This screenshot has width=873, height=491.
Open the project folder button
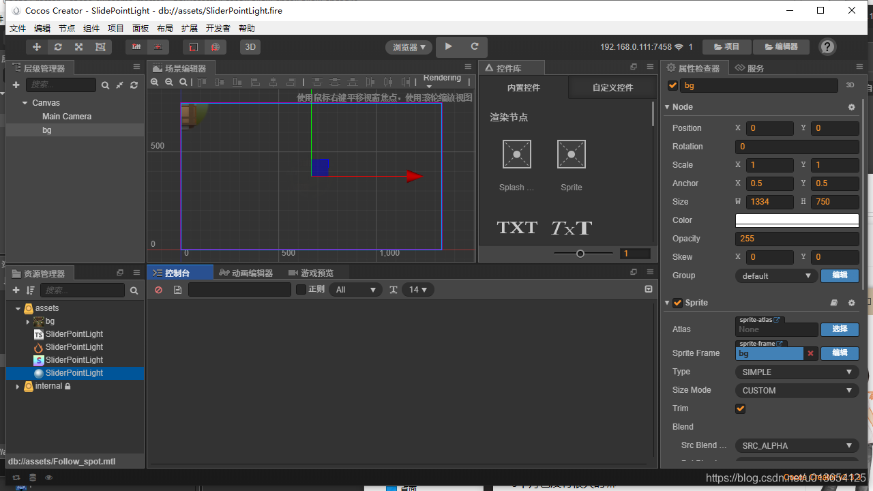click(726, 46)
